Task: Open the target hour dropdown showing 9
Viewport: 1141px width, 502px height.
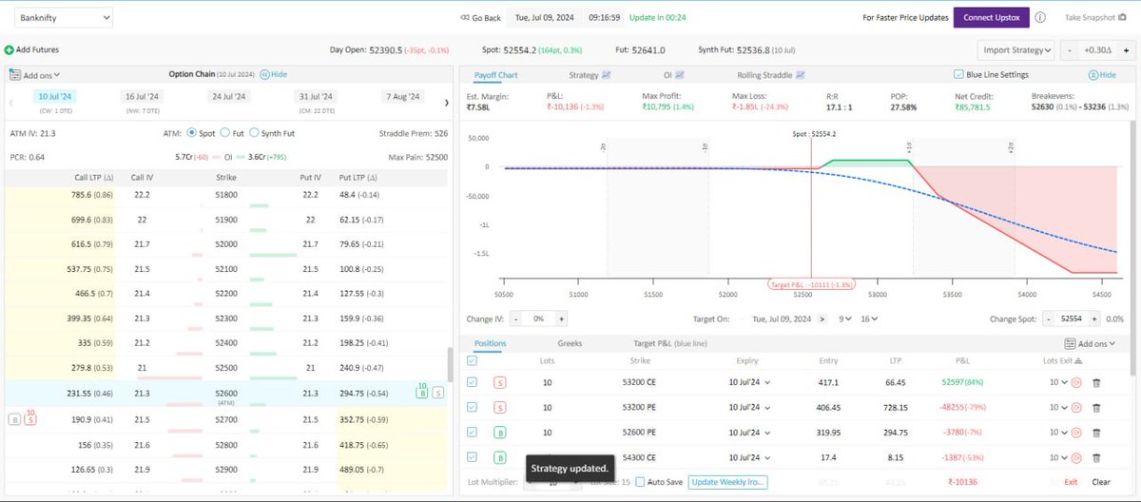Action: 844,319
